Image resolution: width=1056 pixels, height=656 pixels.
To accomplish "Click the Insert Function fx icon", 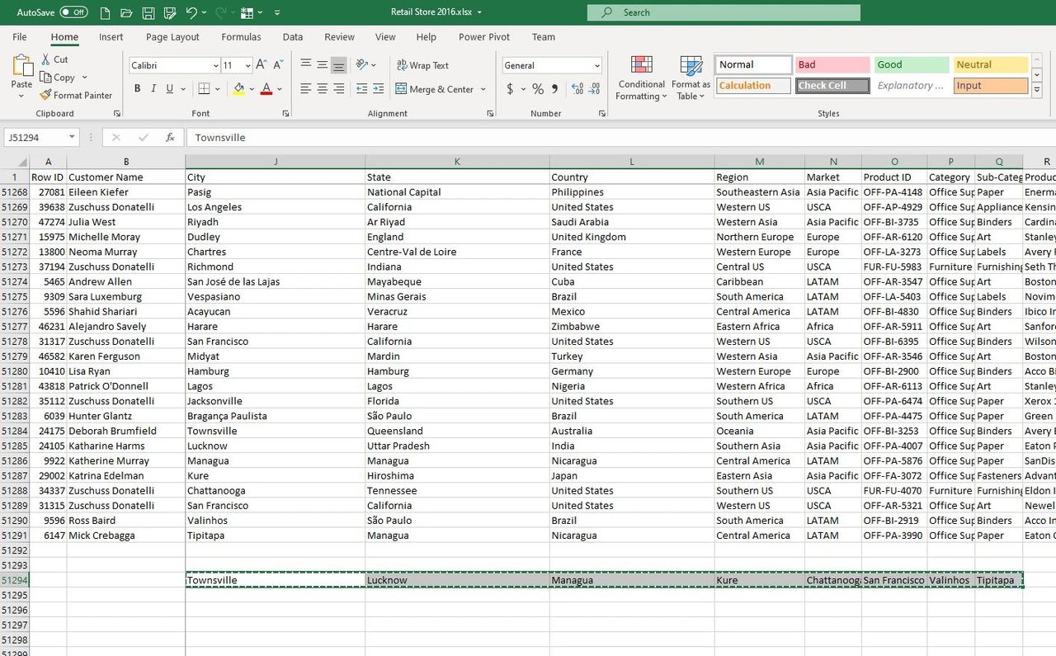I will (x=170, y=137).
